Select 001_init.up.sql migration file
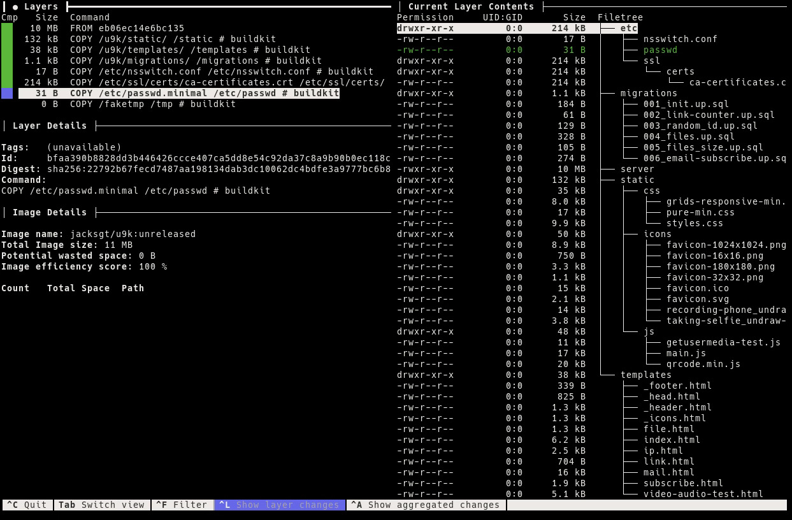Image resolution: width=792 pixels, height=520 pixels. tap(686, 104)
